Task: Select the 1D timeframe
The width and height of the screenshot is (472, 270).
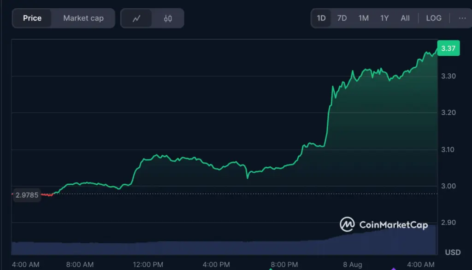Action: point(321,18)
